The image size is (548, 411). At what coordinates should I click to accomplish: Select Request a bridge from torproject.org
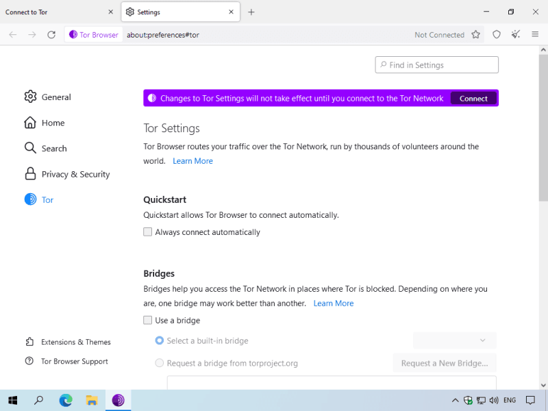[x=160, y=363]
